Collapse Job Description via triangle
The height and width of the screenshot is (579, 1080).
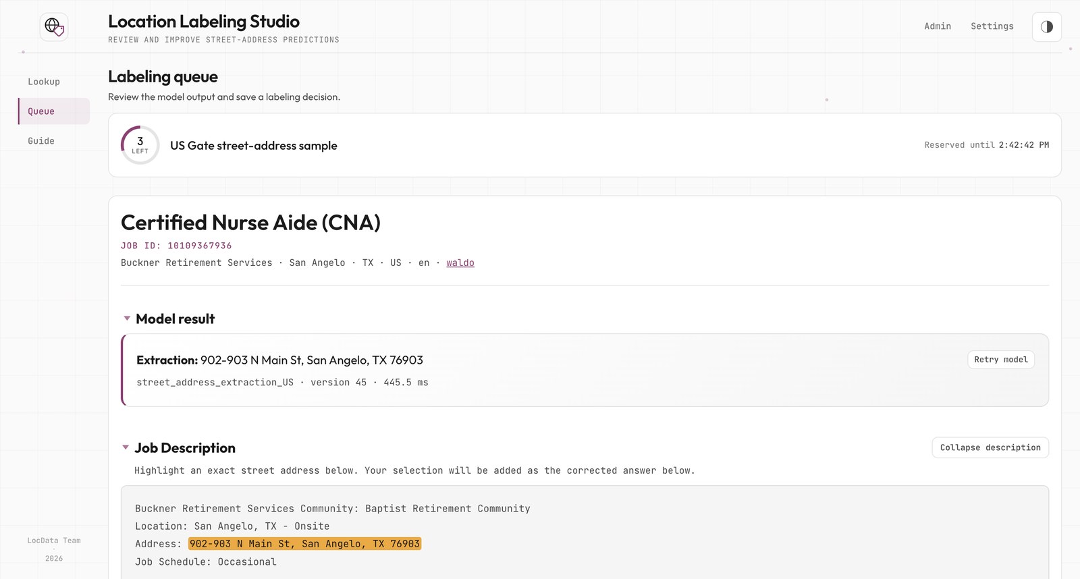click(126, 447)
